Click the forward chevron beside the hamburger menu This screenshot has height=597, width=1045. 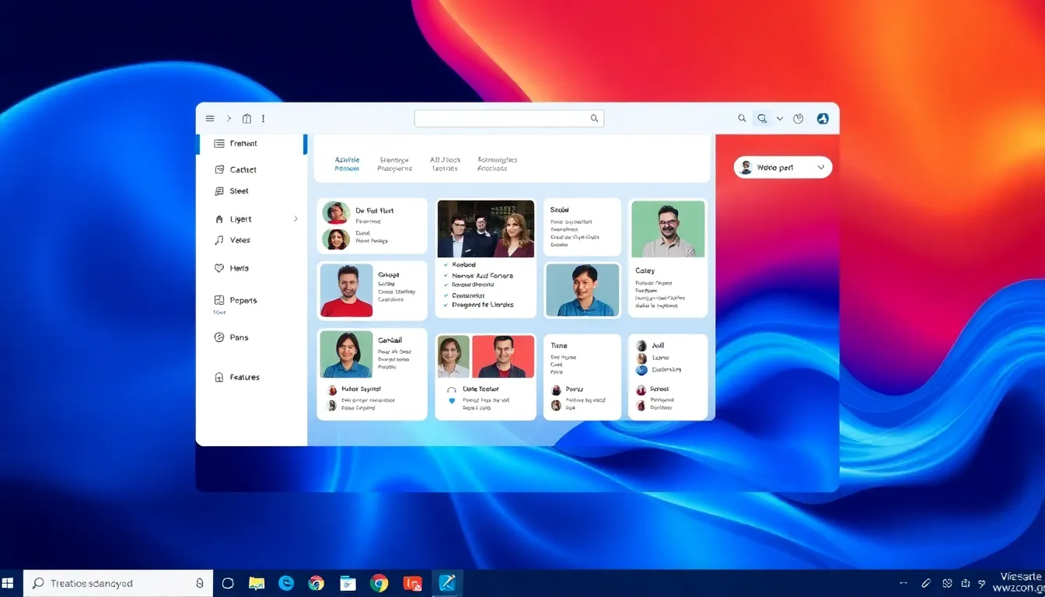tap(229, 119)
